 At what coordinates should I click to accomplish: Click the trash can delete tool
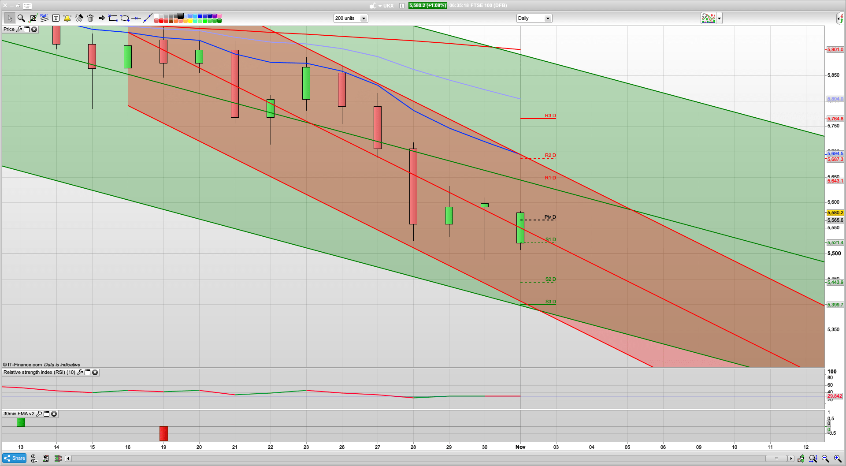(90, 18)
